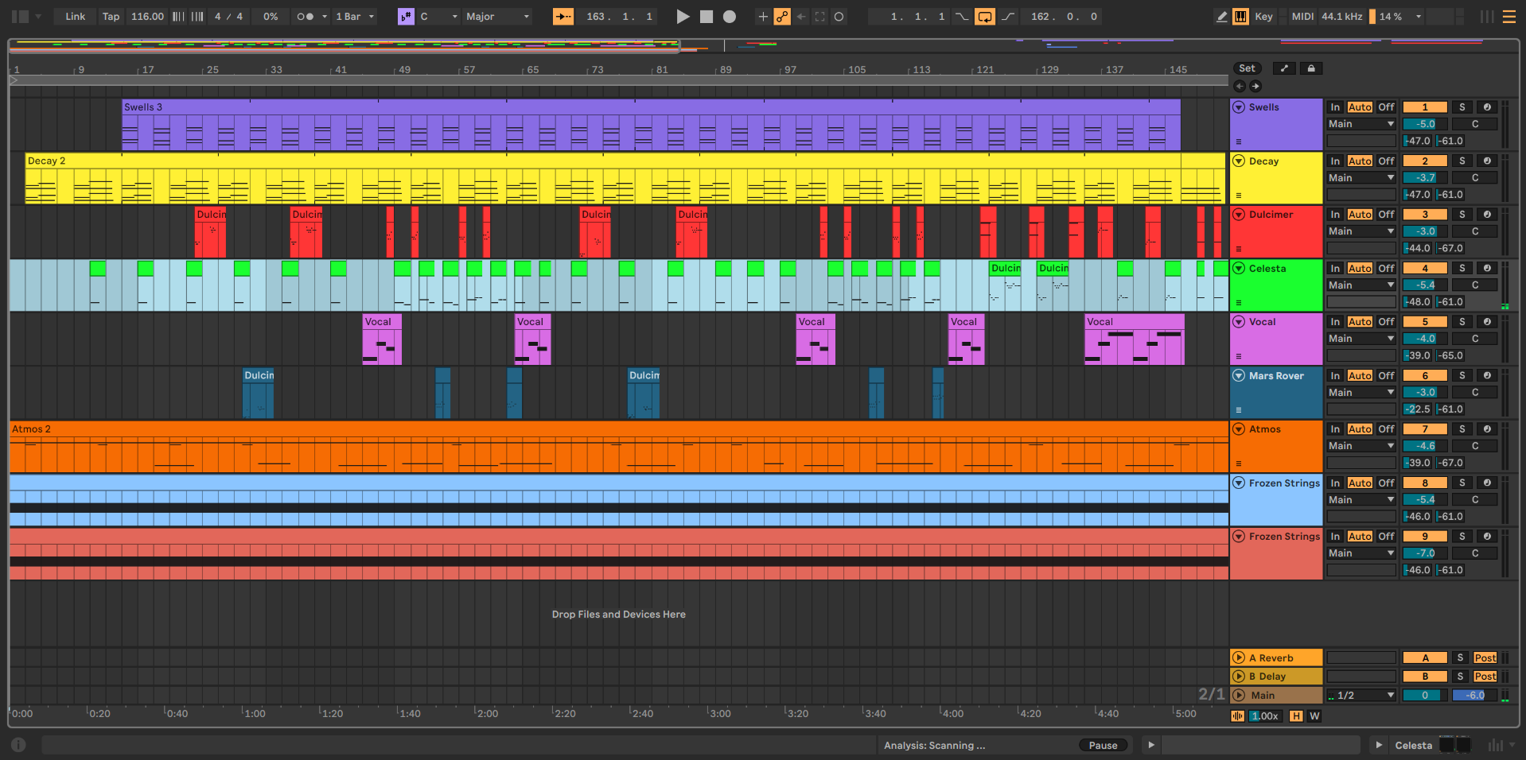
Task: Open the 1 Bar quantization menu
Action: (x=354, y=17)
